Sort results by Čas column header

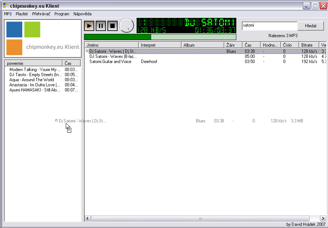coord(251,45)
